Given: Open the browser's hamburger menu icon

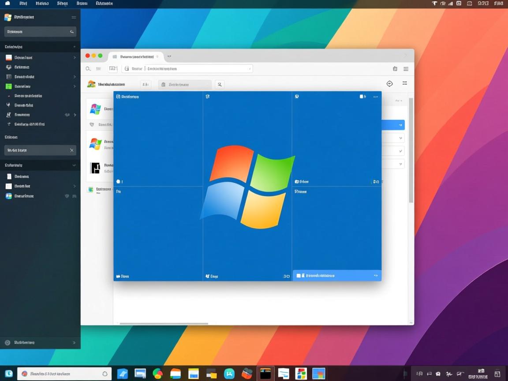Looking at the screenshot, I should click(x=405, y=69).
